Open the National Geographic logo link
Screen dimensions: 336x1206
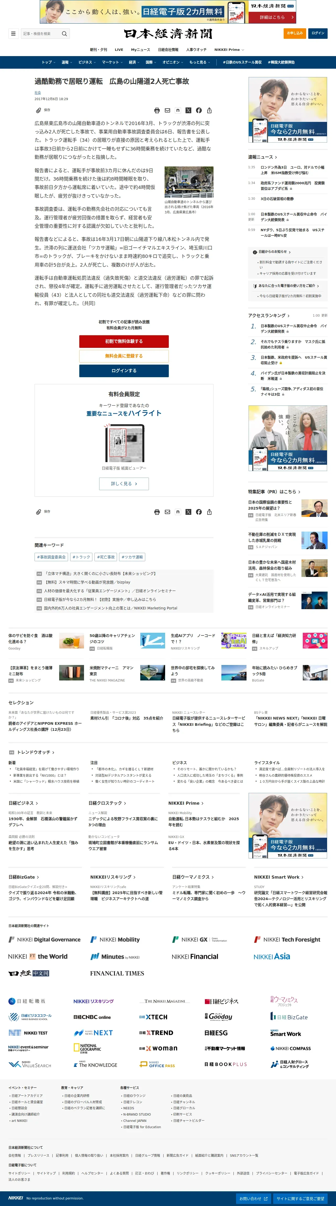87,1049
